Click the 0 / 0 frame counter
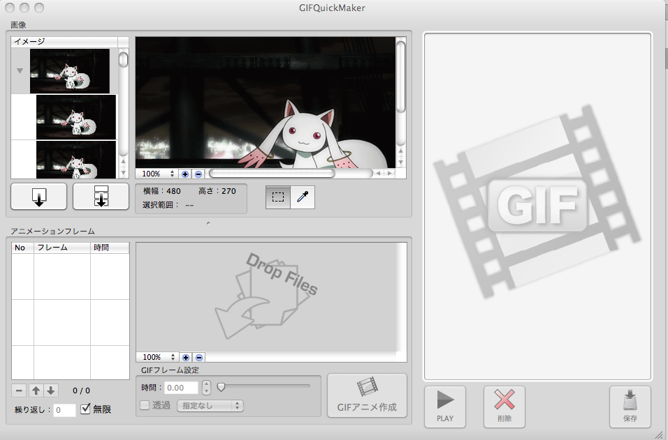This screenshot has width=668, height=440. coord(81,390)
